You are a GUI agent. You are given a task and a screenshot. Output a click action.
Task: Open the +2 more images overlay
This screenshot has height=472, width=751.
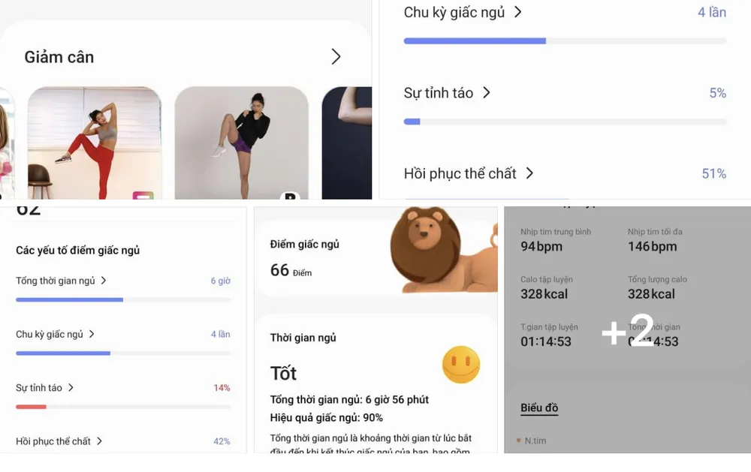pyautogui.click(x=627, y=330)
